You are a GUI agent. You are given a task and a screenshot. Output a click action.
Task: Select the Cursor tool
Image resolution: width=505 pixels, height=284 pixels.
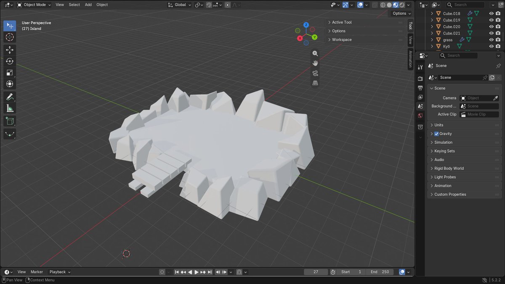[10, 37]
